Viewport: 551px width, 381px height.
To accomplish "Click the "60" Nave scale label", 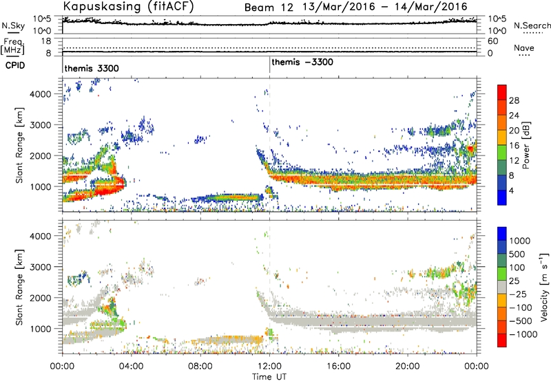I will tap(493, 41).
